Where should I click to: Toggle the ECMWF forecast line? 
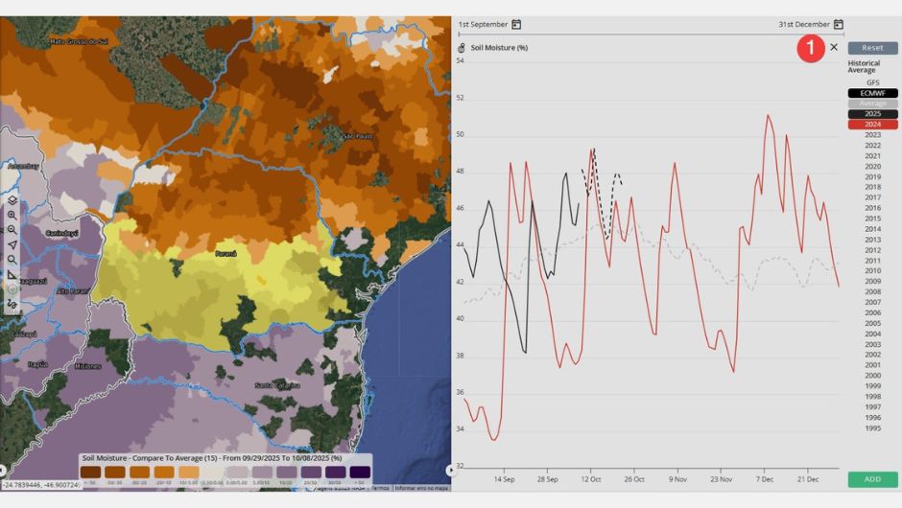tap(872, 93)
